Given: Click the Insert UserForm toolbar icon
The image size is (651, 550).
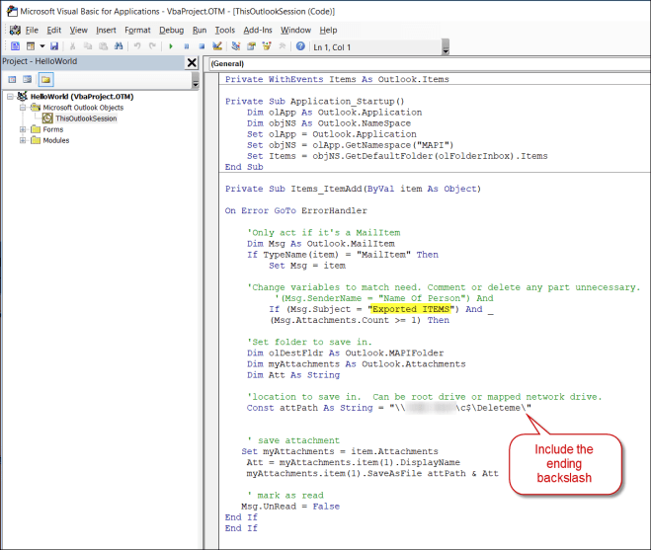Looking at the screenshot, I should (31, 46).
